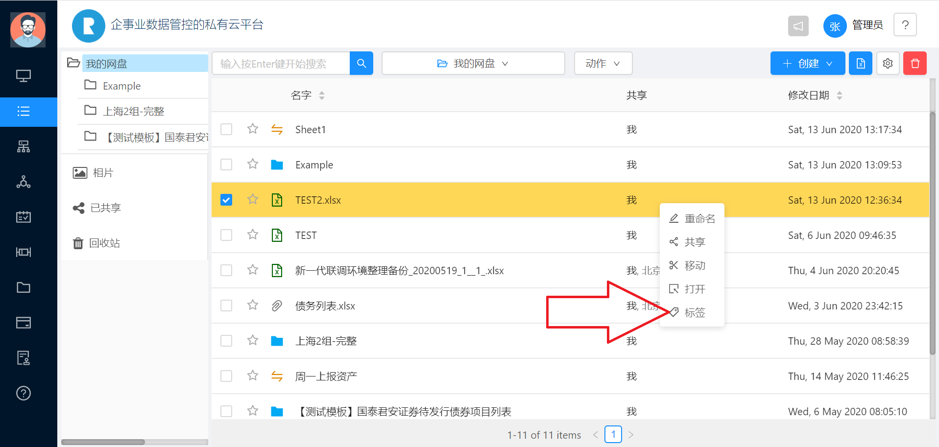Screen dimensions: 939x447
Task: Expand the 创建 dropdown button
Action: click(x=807, y=63)
